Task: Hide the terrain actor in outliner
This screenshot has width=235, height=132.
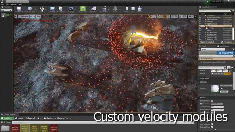Action: [200, 30]
